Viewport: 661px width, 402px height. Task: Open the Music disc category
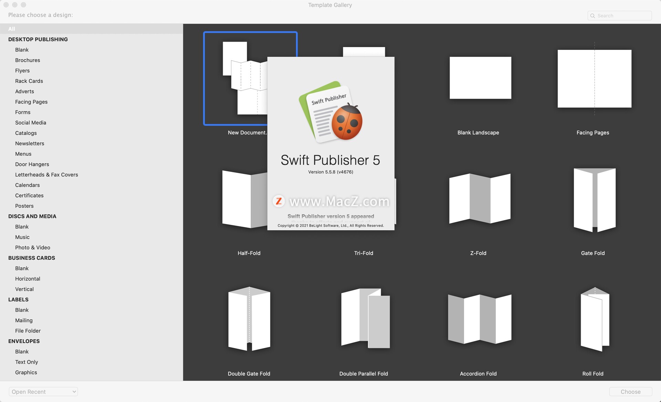coord(22,237)
